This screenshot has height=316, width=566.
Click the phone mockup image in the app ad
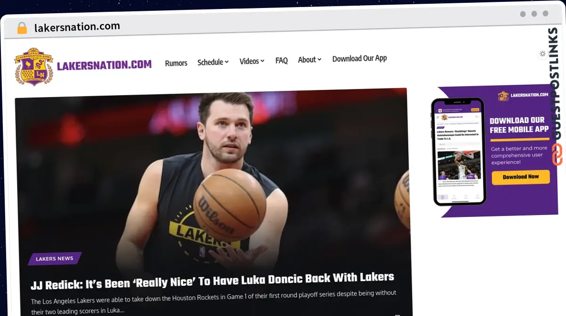pos(459,151)
